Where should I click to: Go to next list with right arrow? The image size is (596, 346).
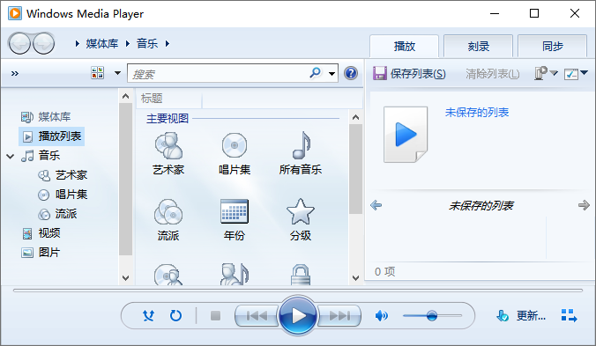584,205
